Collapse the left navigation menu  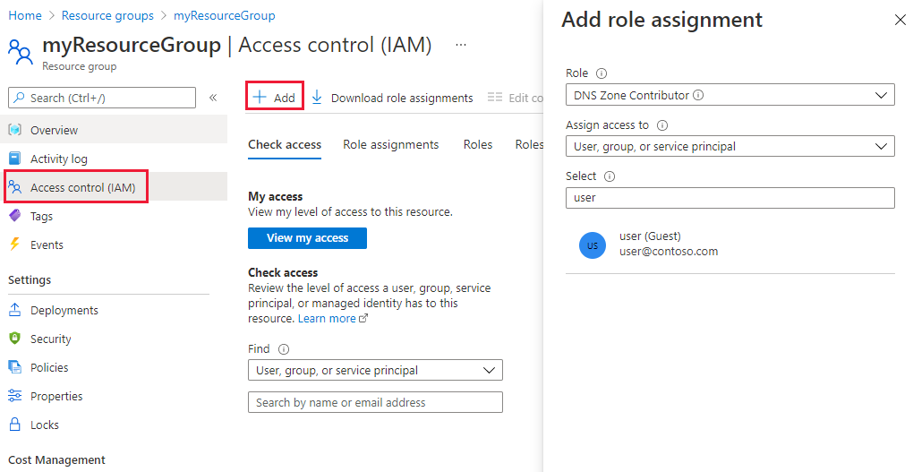(x=213, y=98)
